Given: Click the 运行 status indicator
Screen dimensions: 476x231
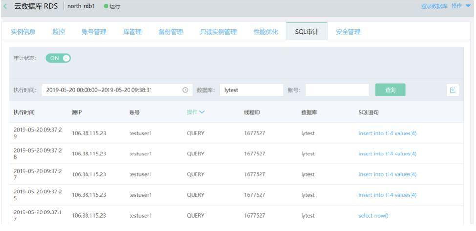Looking at the screenshot, I should 112,6.
